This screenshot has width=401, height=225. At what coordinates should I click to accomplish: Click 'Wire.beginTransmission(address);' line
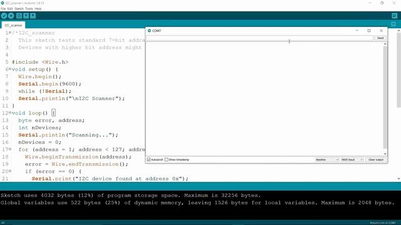[x=78, y=157]
